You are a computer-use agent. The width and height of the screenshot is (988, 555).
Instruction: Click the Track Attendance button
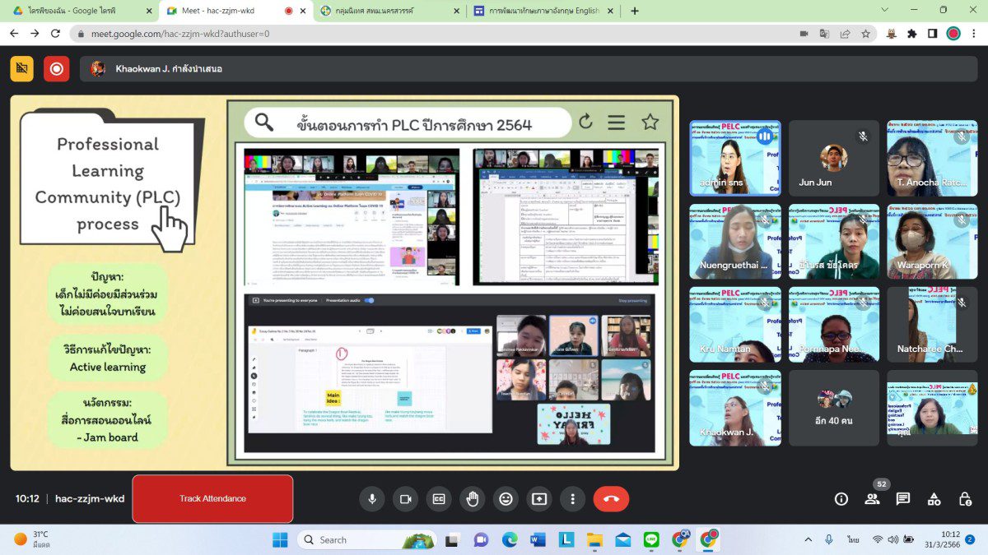coord(212,498)
